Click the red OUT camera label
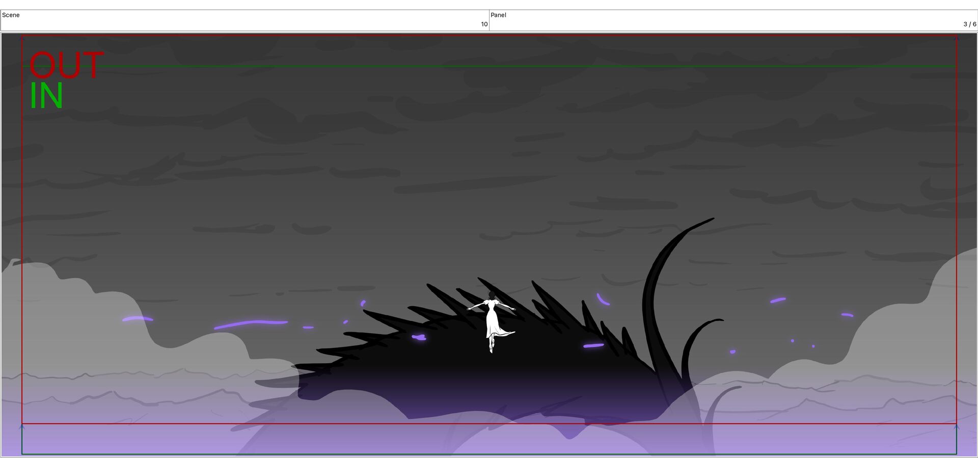The width and height of the screenshot is (978, 458). [x=66, y=65]
